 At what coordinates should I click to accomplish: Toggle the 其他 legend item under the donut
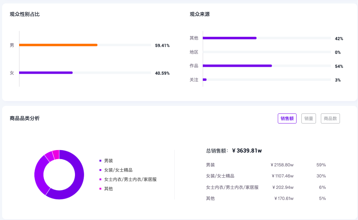[108, 189]
